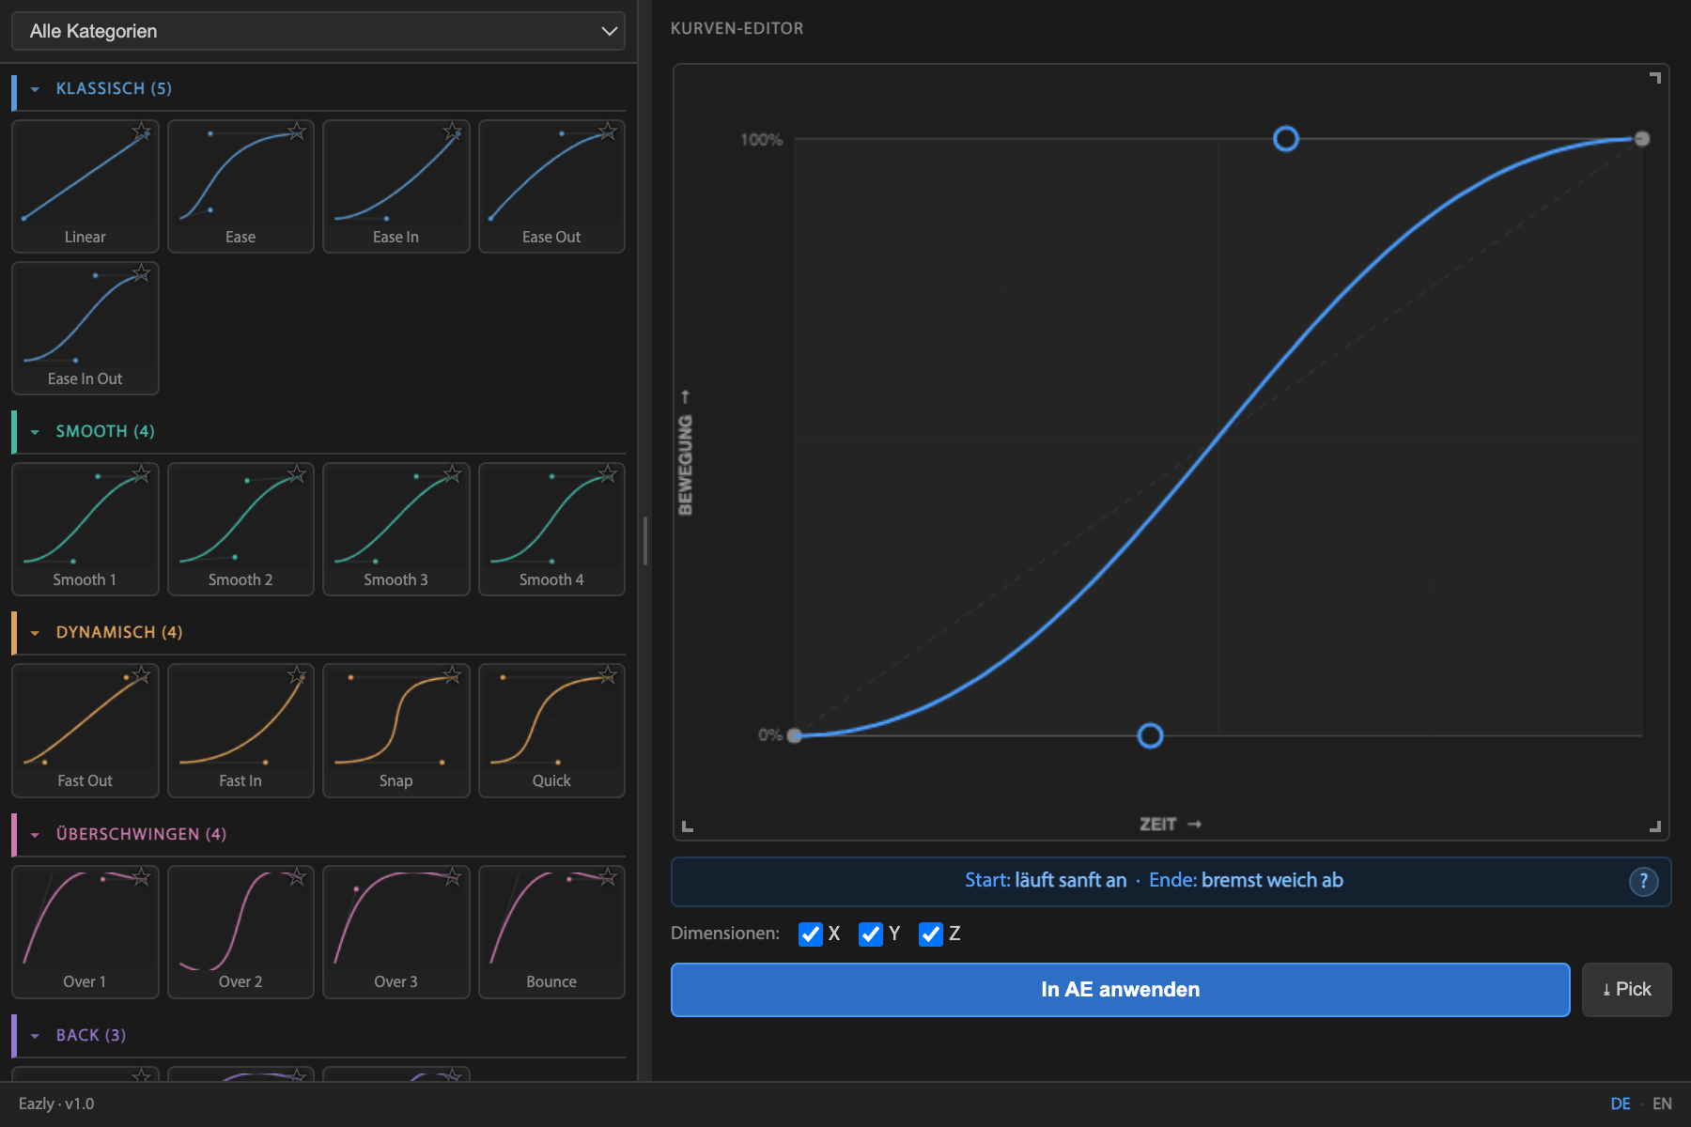This screenshot has width=1691, height=1127.
Task: Click the KURVEN-EDITOR heading
Action: (737, 28)
